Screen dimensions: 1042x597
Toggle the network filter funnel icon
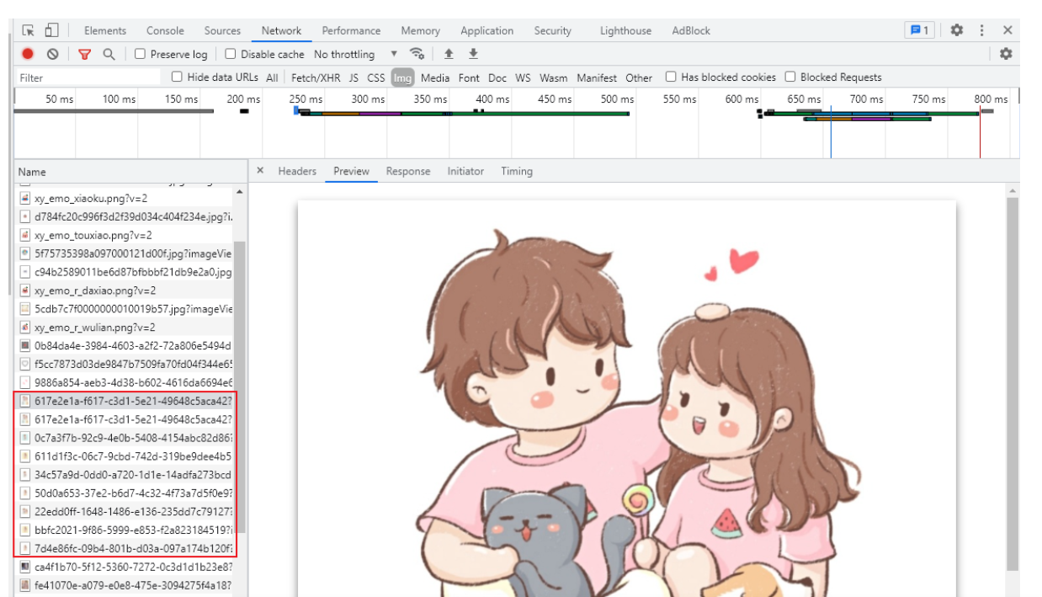click(x=84, y=54)
